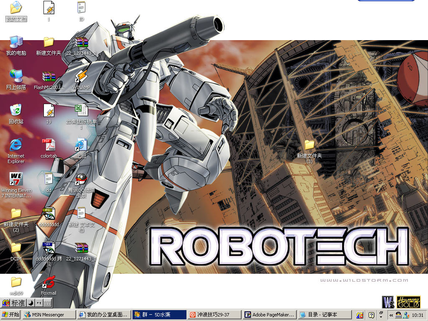Image resolution: width=428 pixels, height=321 pixels.
Task: Switch to the Adobe PageMaker taskbar window
Action: 270,315
